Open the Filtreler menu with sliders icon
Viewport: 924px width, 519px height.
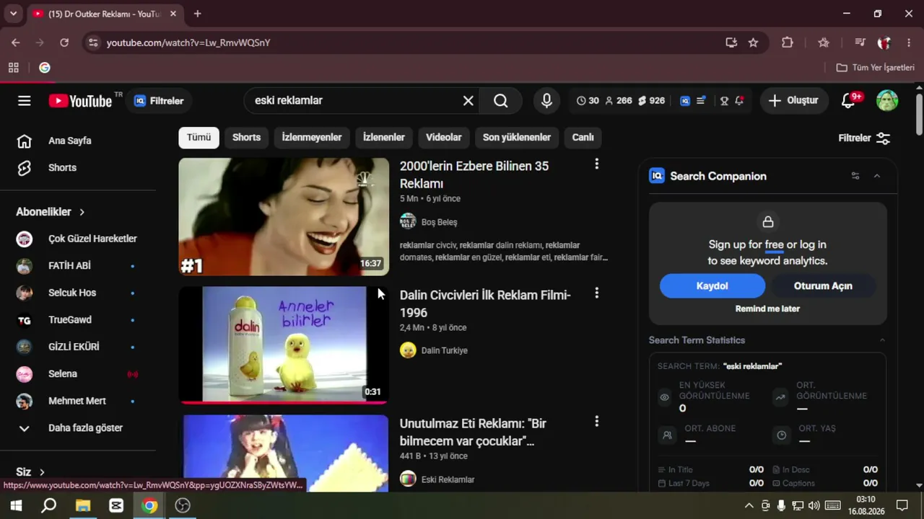point(865,138)
